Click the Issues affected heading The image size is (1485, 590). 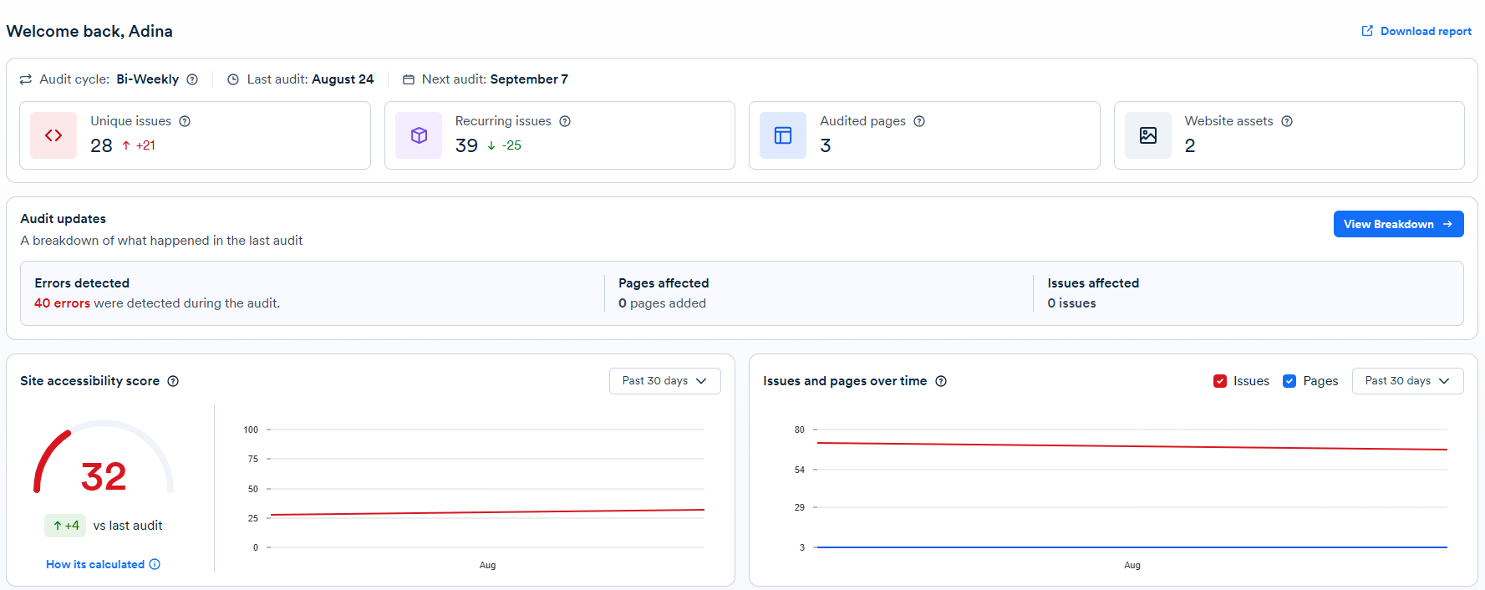1093,283
